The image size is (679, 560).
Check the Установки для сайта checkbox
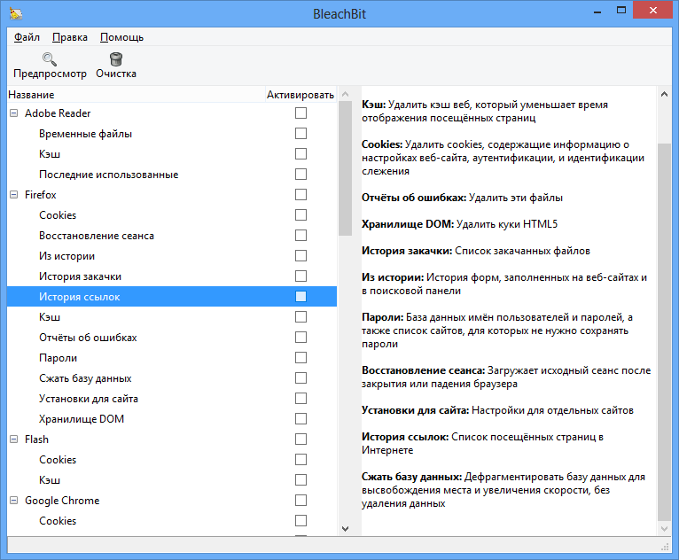tap(301, 398)
